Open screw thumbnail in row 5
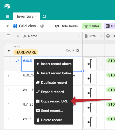Image resolution: width=115 pixels, height=130 pixels. (90, 122)
